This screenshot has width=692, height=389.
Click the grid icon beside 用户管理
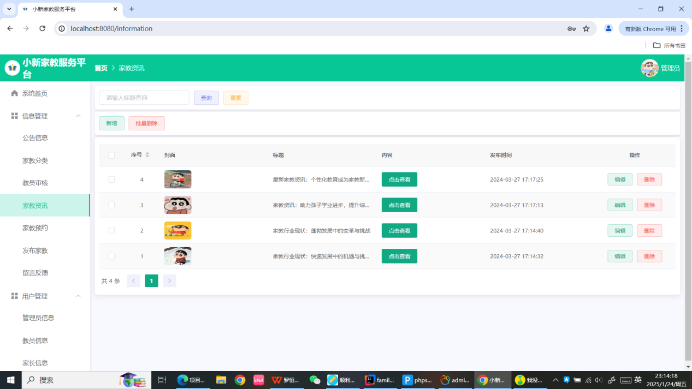pos(15,296)
